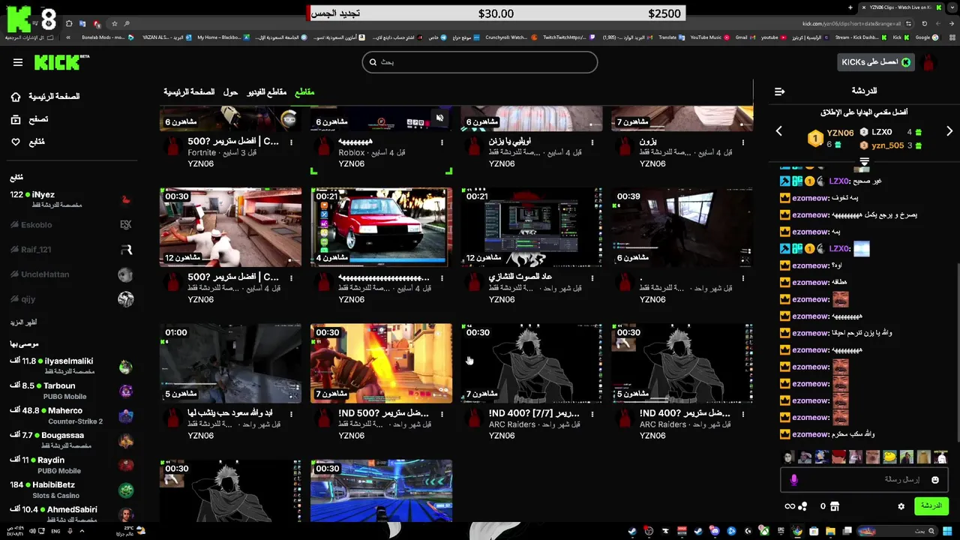
Task: Open options menu for Fortnite clip
Action: pyautogui.click(x=291, y=142)
